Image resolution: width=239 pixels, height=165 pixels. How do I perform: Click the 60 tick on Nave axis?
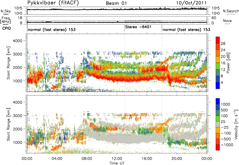(x=214, y=18)
